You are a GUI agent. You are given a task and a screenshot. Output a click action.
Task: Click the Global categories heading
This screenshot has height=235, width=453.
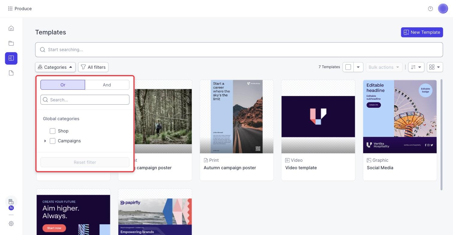click(61, 119)
